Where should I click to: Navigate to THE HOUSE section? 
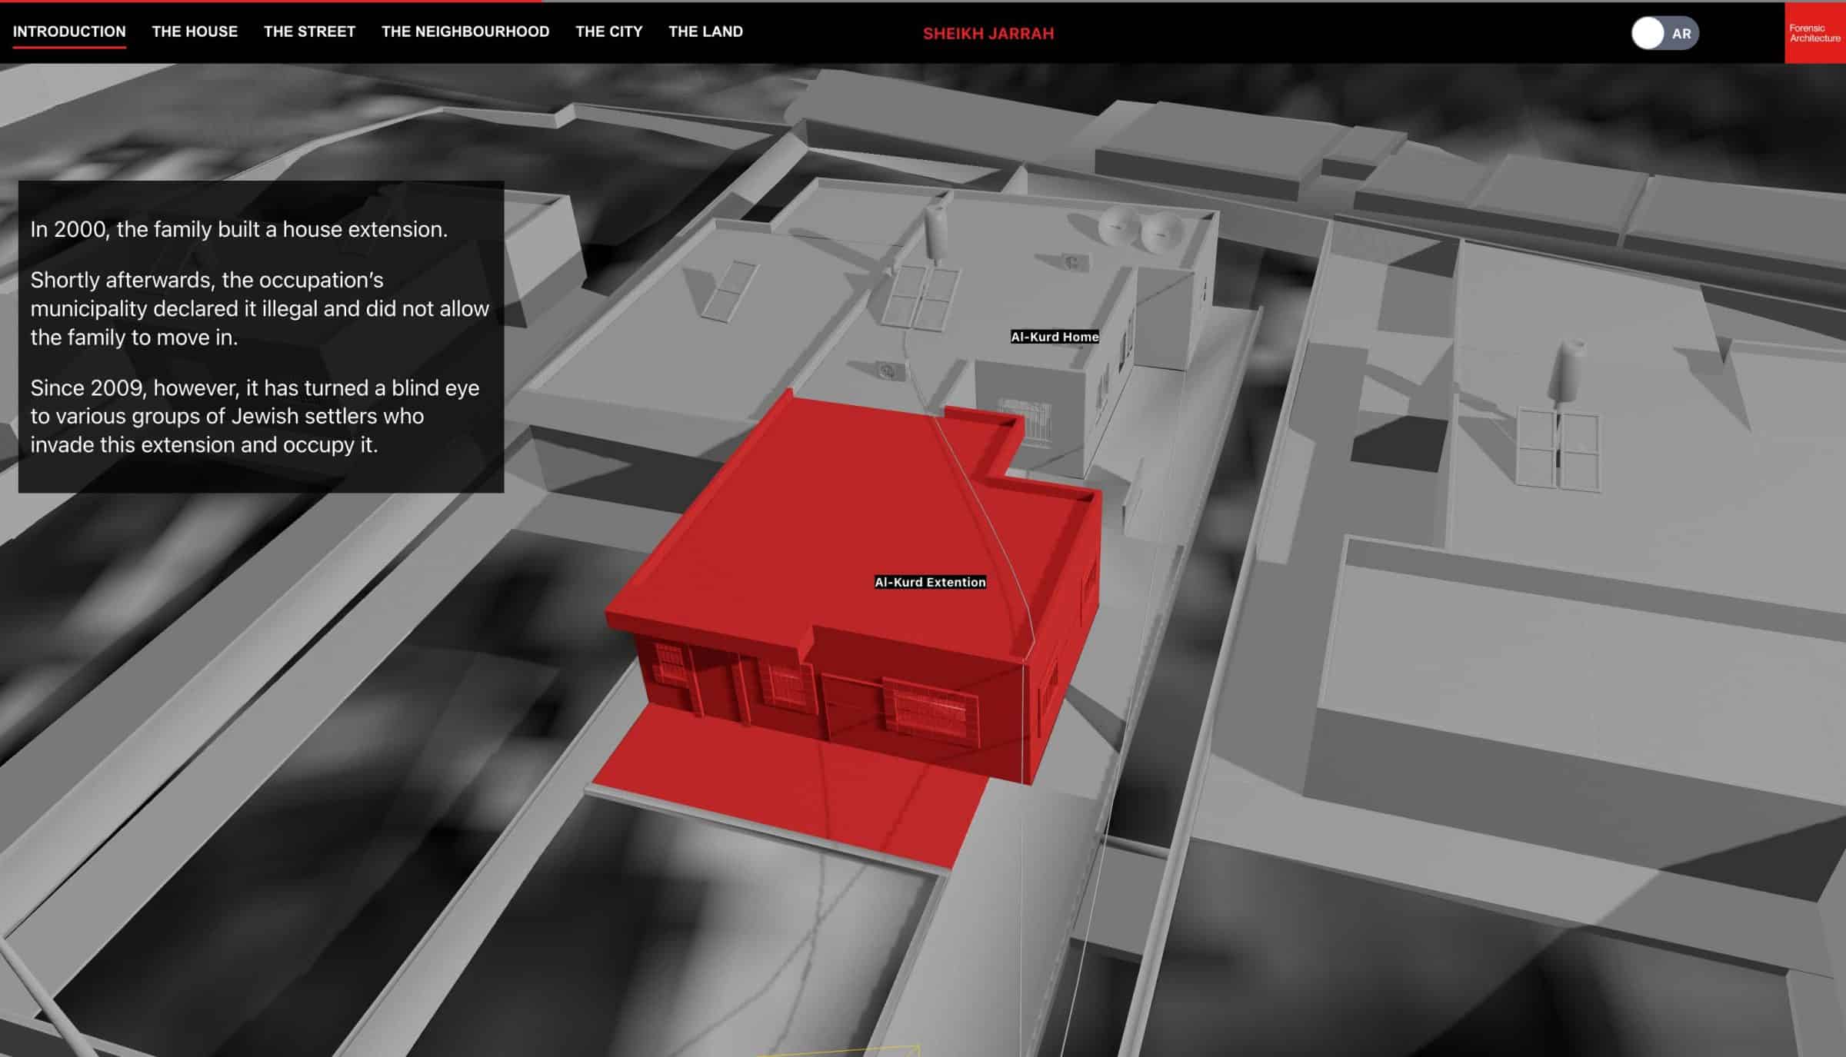point(195,32)
